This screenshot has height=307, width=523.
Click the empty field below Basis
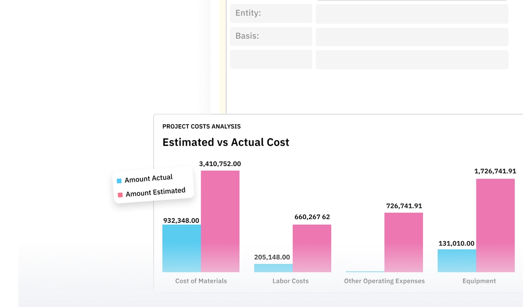point(270,59)
